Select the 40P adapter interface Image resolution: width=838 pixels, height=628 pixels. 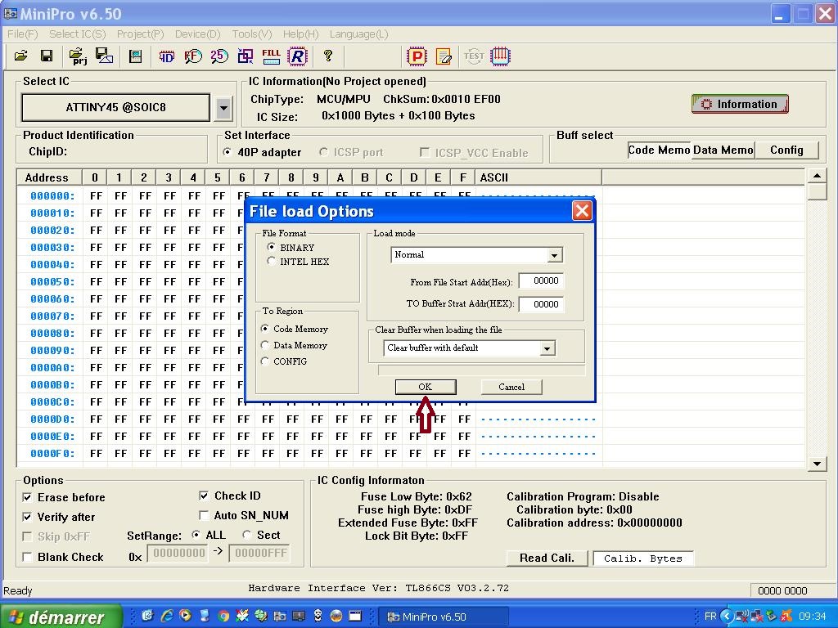point(228,152)
